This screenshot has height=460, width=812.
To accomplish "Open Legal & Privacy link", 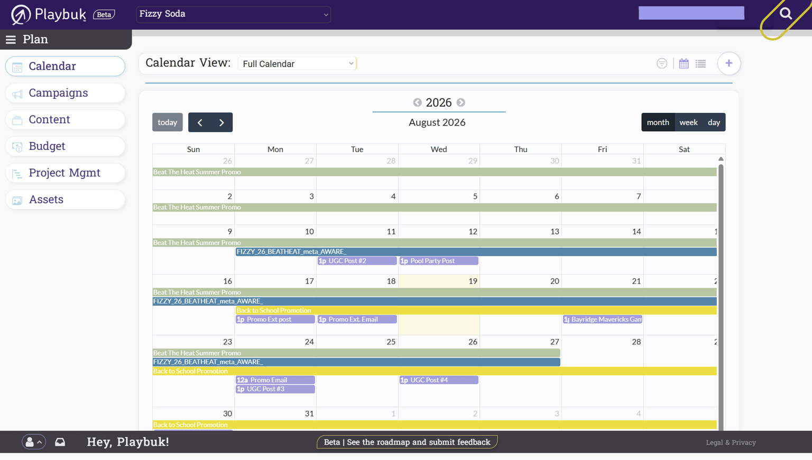I will pyautogui.click(x=731, y=443).
